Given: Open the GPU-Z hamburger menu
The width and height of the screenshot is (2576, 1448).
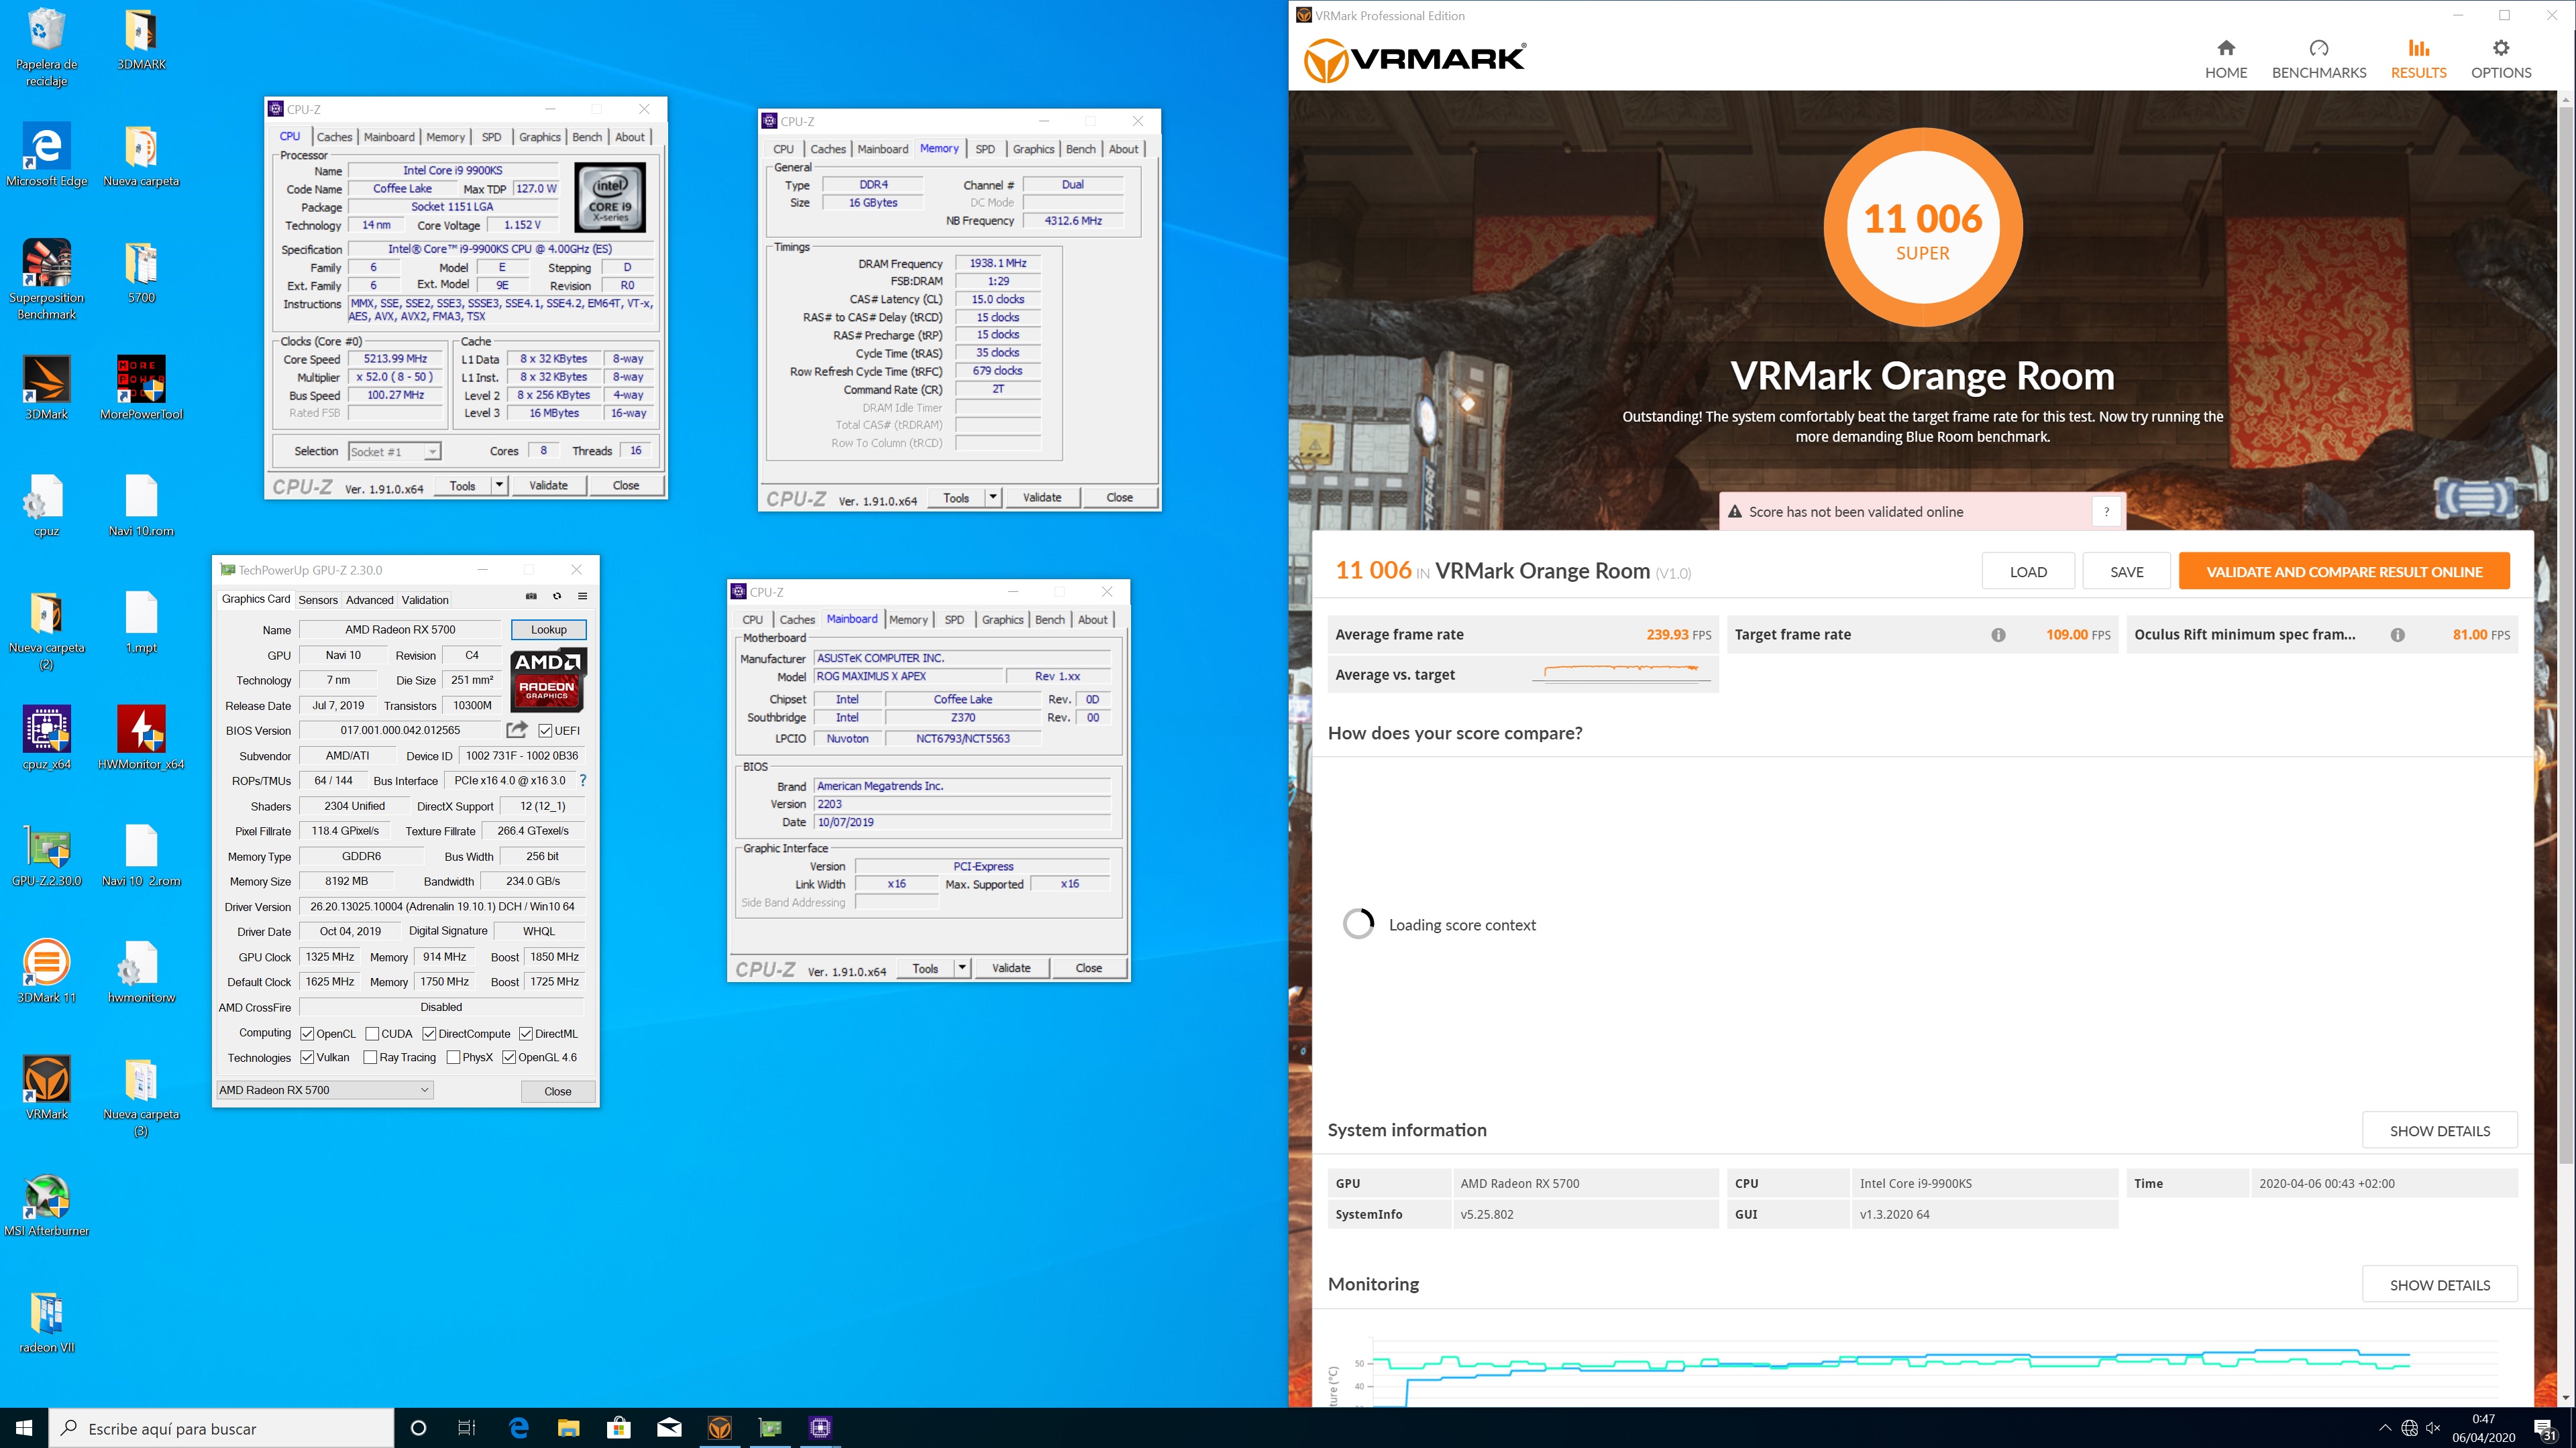Looking at the screenshot, I should [x=582, y=597].
